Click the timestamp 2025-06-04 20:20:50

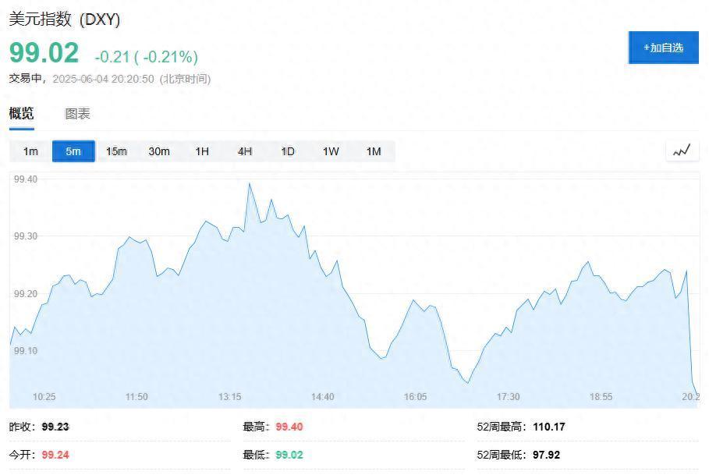pos(103,79)
